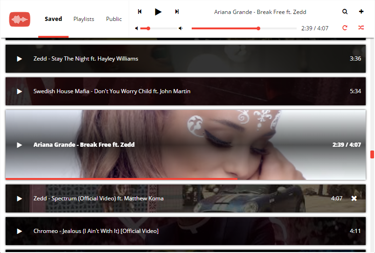Switch to the Public tab
The image size is (375, 253).
[114, 19]
